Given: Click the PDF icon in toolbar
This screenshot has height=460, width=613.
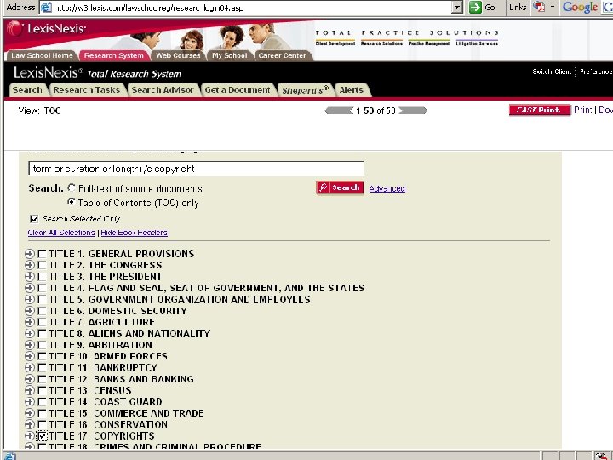Looking at the screenshot, I should pos(539,7).
